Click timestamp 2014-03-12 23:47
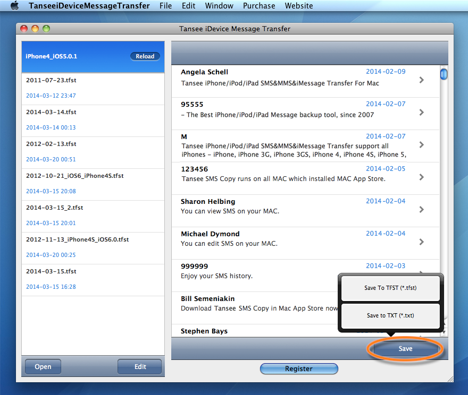This screenshot has height=395, width=468. coord(51,96)
